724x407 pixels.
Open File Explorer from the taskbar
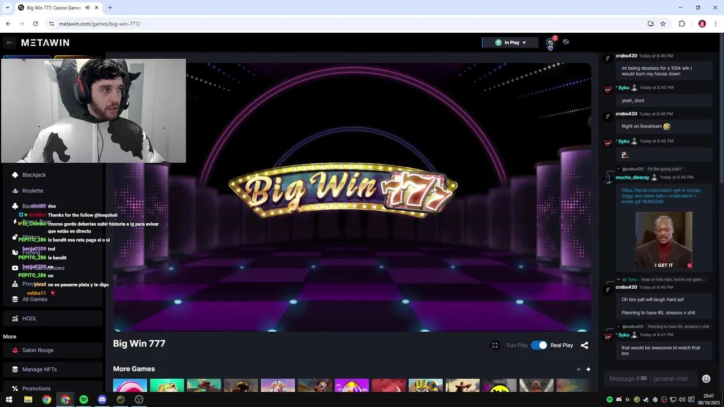28,400
